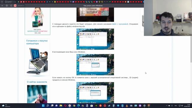Launch Google Chrome from the taskbar
The width and height of the screenshot is (192, 108).
pyautogui.click(x=74, y=106)
